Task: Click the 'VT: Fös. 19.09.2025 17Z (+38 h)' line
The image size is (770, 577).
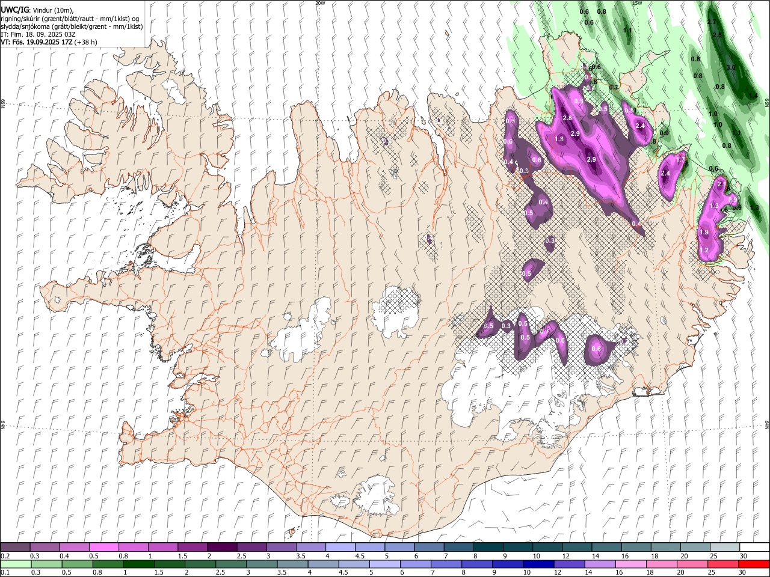Action: [x=49, y=42]
